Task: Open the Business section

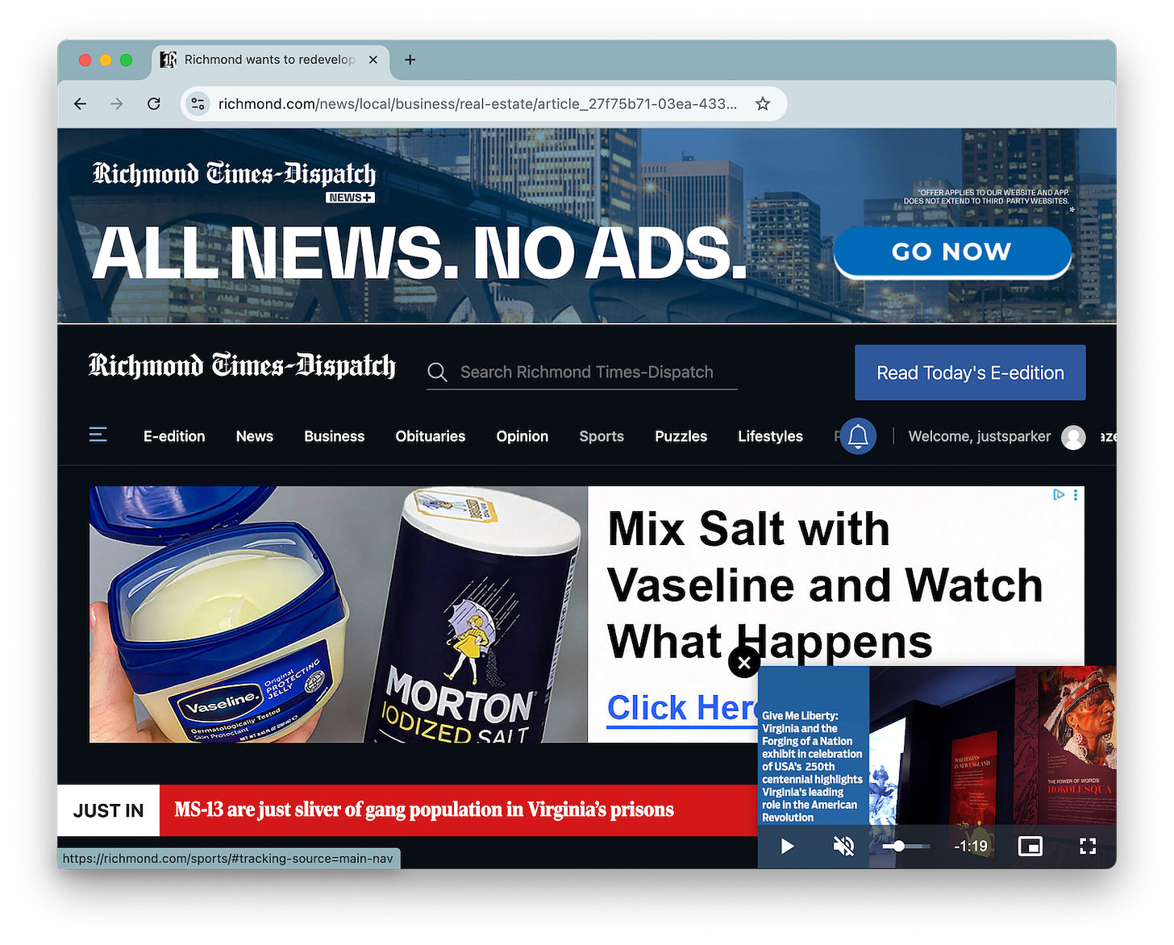Action: [x=335, y=436]
